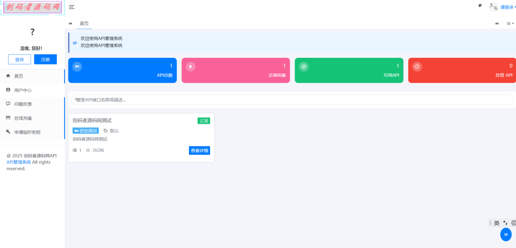Image resolution: width=516 pixels, height=248 pixels.
Task: Focus the API search input field
Action: point(292,100)
